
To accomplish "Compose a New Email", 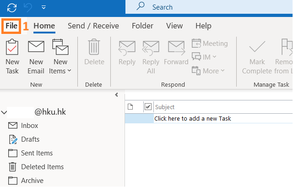I will [x=36, y=57].
